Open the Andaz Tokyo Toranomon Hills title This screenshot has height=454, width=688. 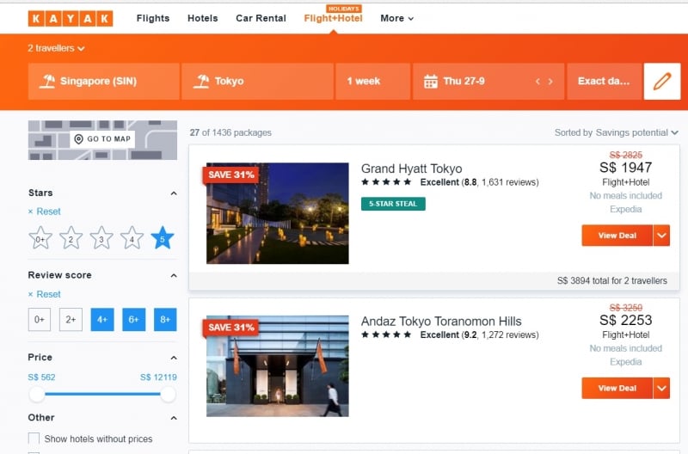point(441,321)
